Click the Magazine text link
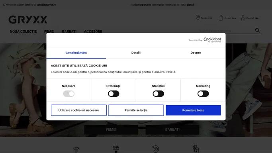The height and width of the screenshot is (153, 272). (207, 18)
